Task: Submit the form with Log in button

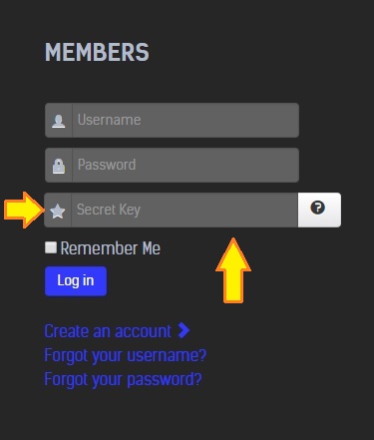Action: tap(76, 281)
